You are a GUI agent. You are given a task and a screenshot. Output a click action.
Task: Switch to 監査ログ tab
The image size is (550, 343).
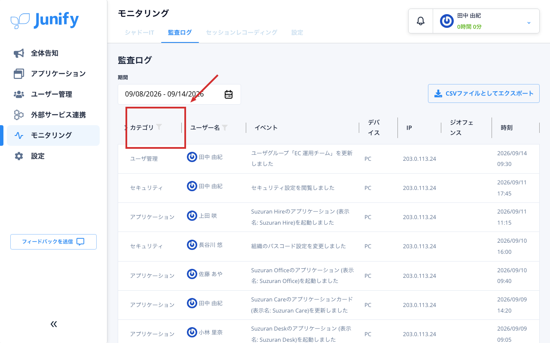(x=180, y=33)
